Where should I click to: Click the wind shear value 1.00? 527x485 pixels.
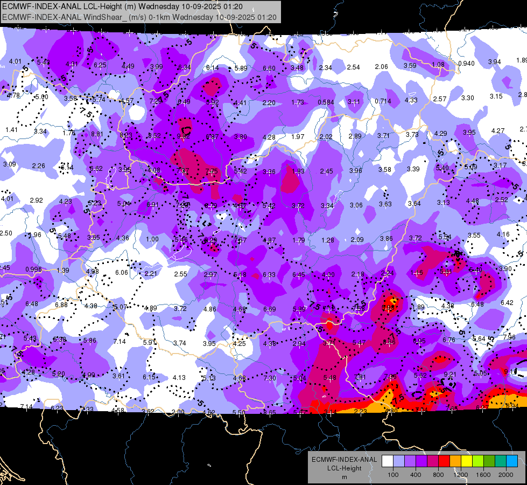click(x=152, y=239)
